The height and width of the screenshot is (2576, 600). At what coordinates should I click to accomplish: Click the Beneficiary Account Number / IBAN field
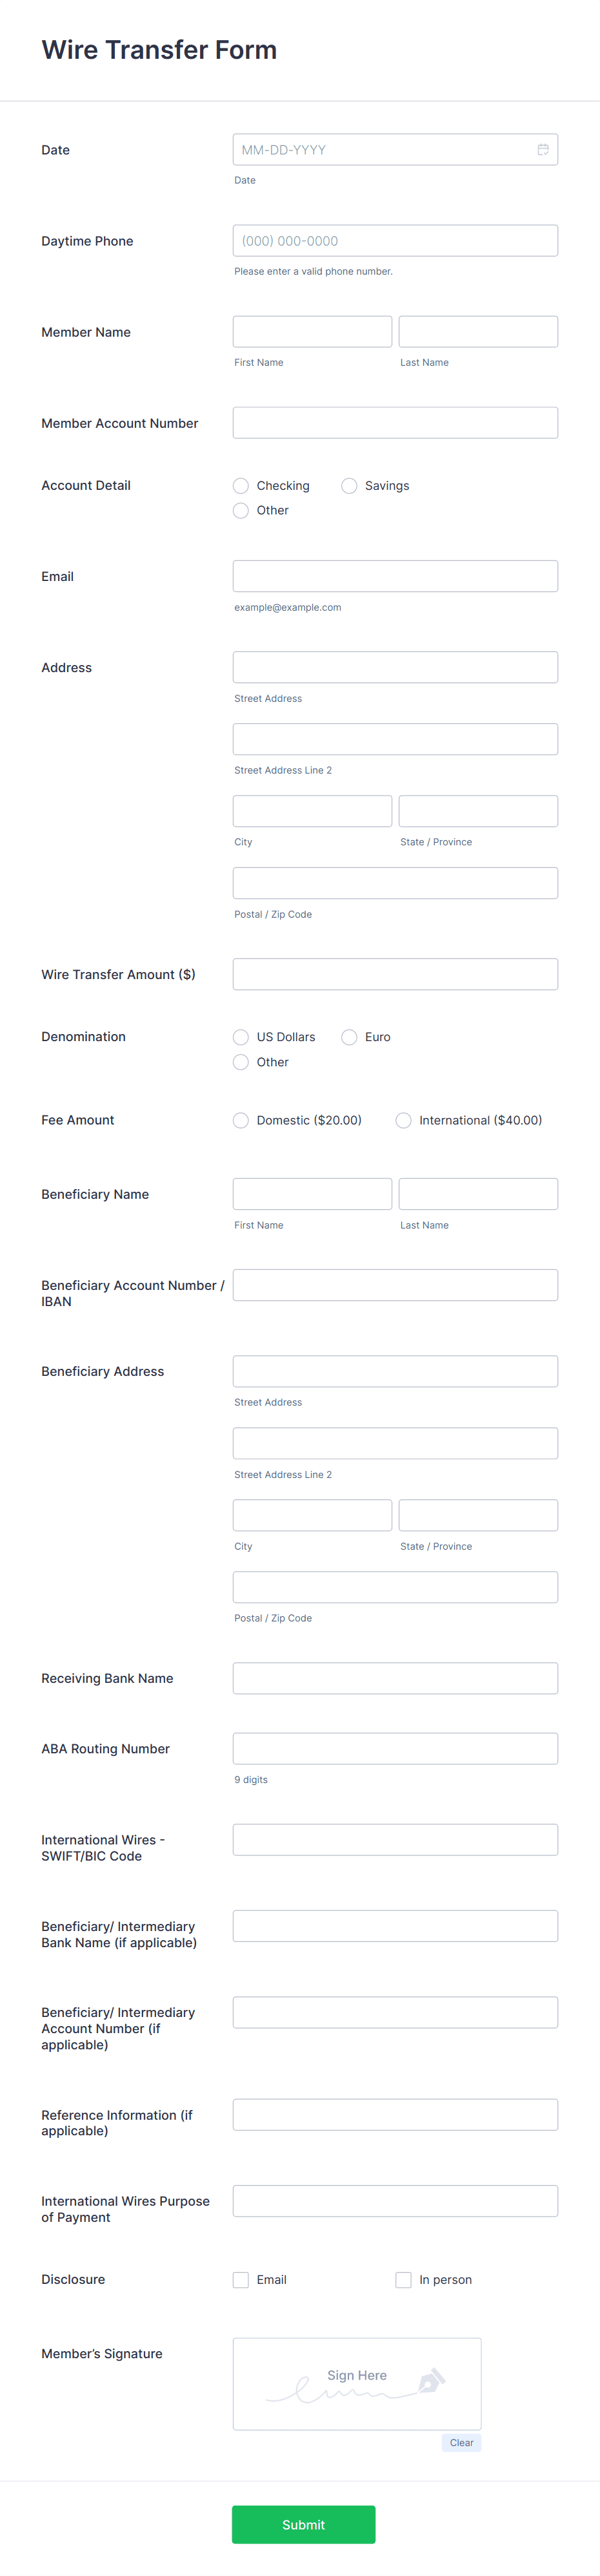point(394,1285)
